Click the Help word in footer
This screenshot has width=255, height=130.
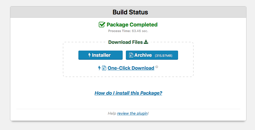[112, 113]
